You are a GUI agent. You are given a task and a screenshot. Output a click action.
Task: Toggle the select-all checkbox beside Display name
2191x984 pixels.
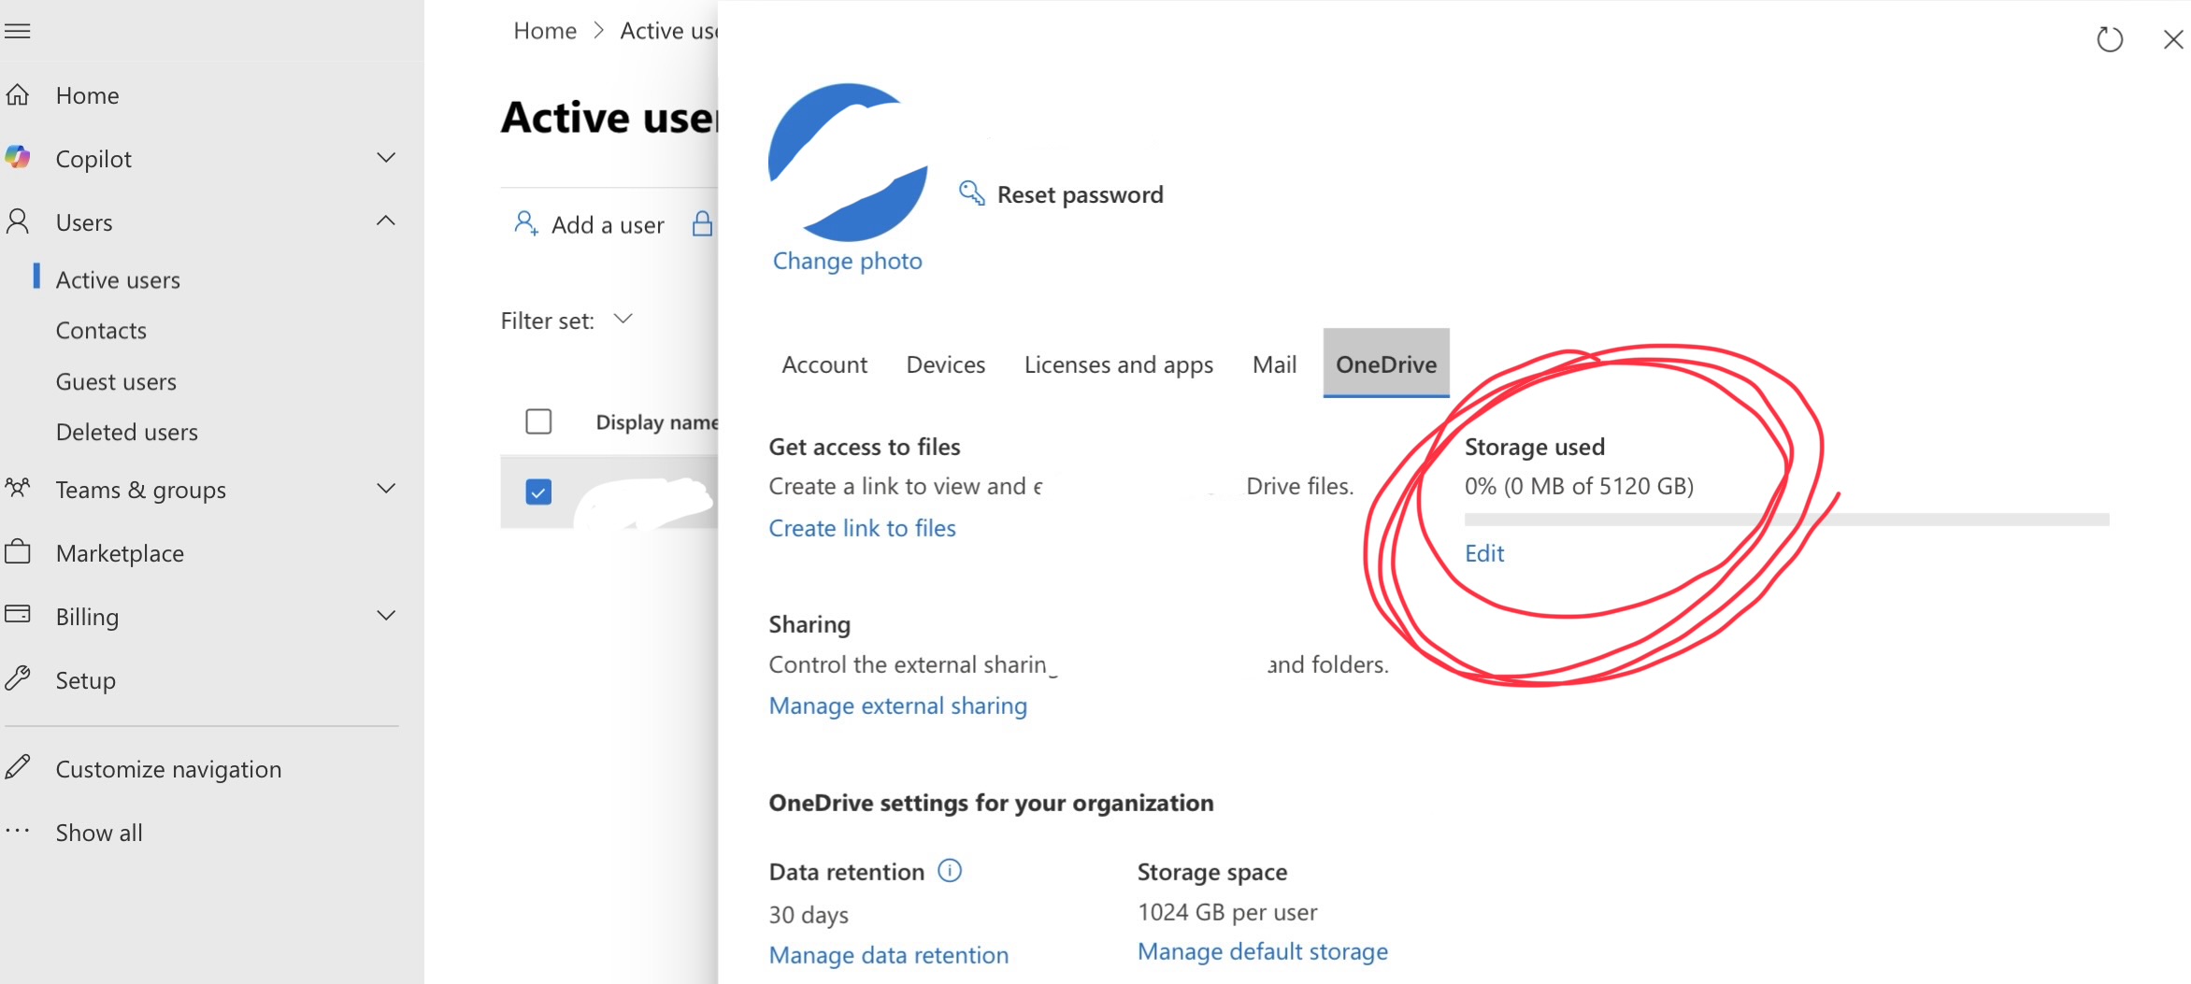tap(538, 421)
